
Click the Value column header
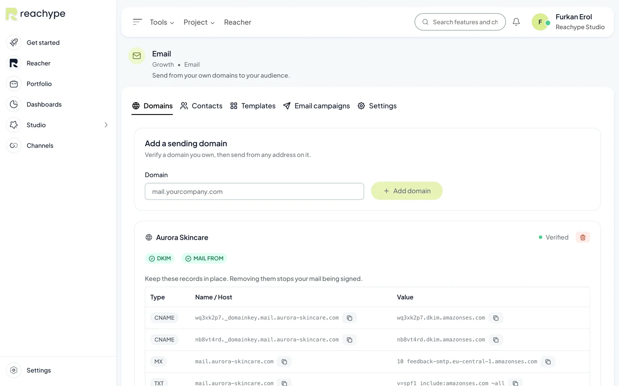(405, 297)
